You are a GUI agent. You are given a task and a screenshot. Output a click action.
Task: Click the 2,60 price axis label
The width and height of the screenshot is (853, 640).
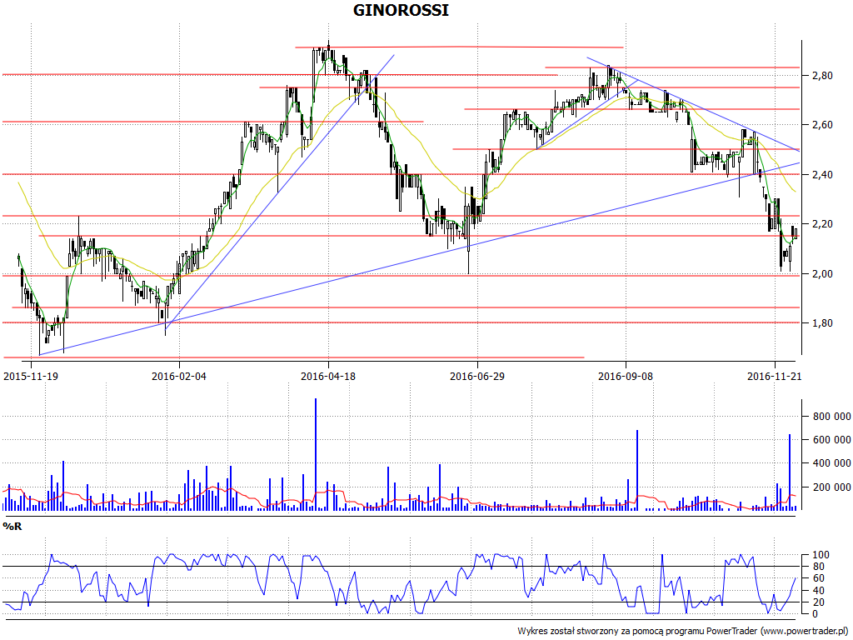pos(822,125)
